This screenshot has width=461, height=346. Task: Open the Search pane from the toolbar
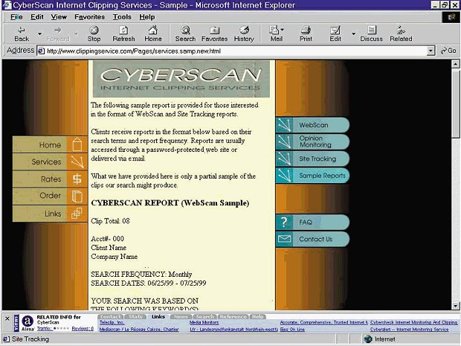[x=185, y=33]
